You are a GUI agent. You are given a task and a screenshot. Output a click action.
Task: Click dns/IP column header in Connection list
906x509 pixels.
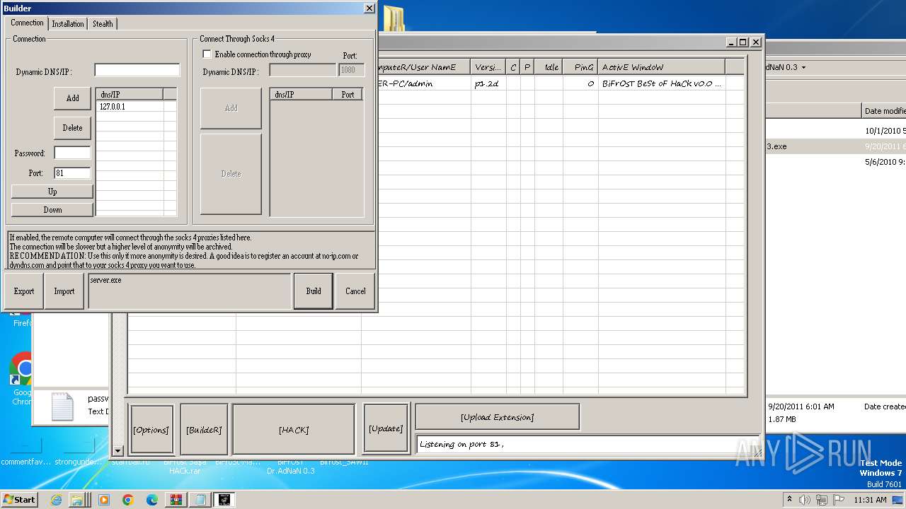[x=130, y=94]
